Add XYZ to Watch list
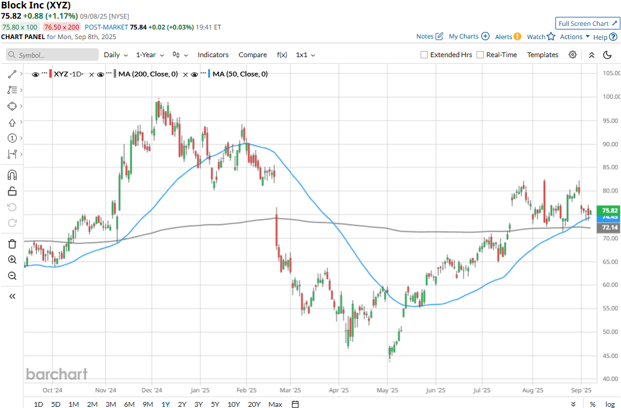The height and width of the screenshot is (408, 621). point(541,37)
